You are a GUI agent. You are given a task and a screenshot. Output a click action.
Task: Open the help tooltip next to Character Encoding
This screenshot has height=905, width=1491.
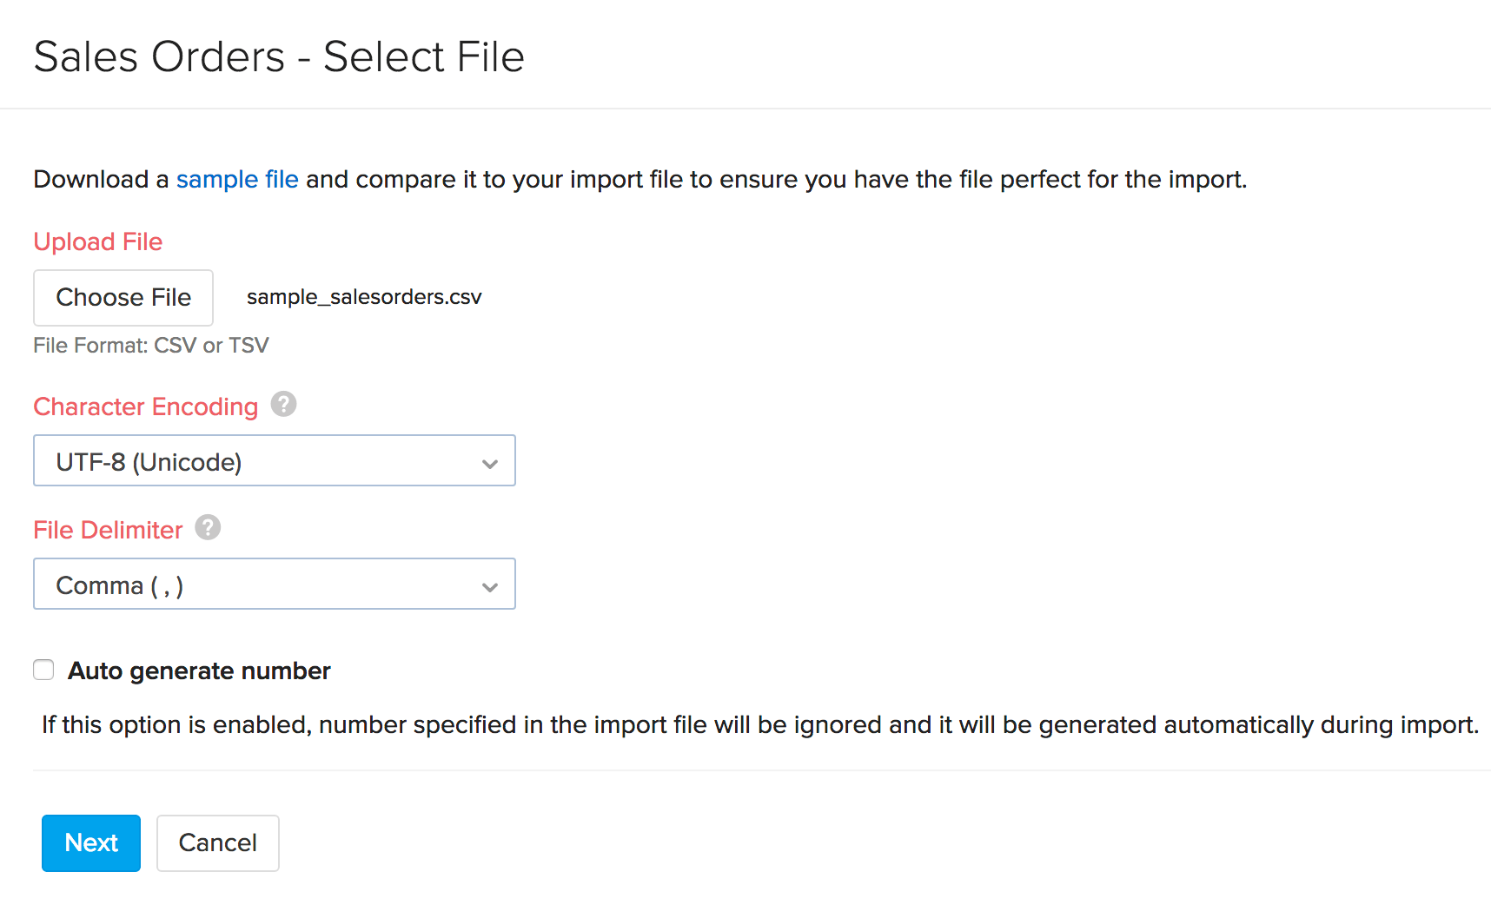pos(283,404)
